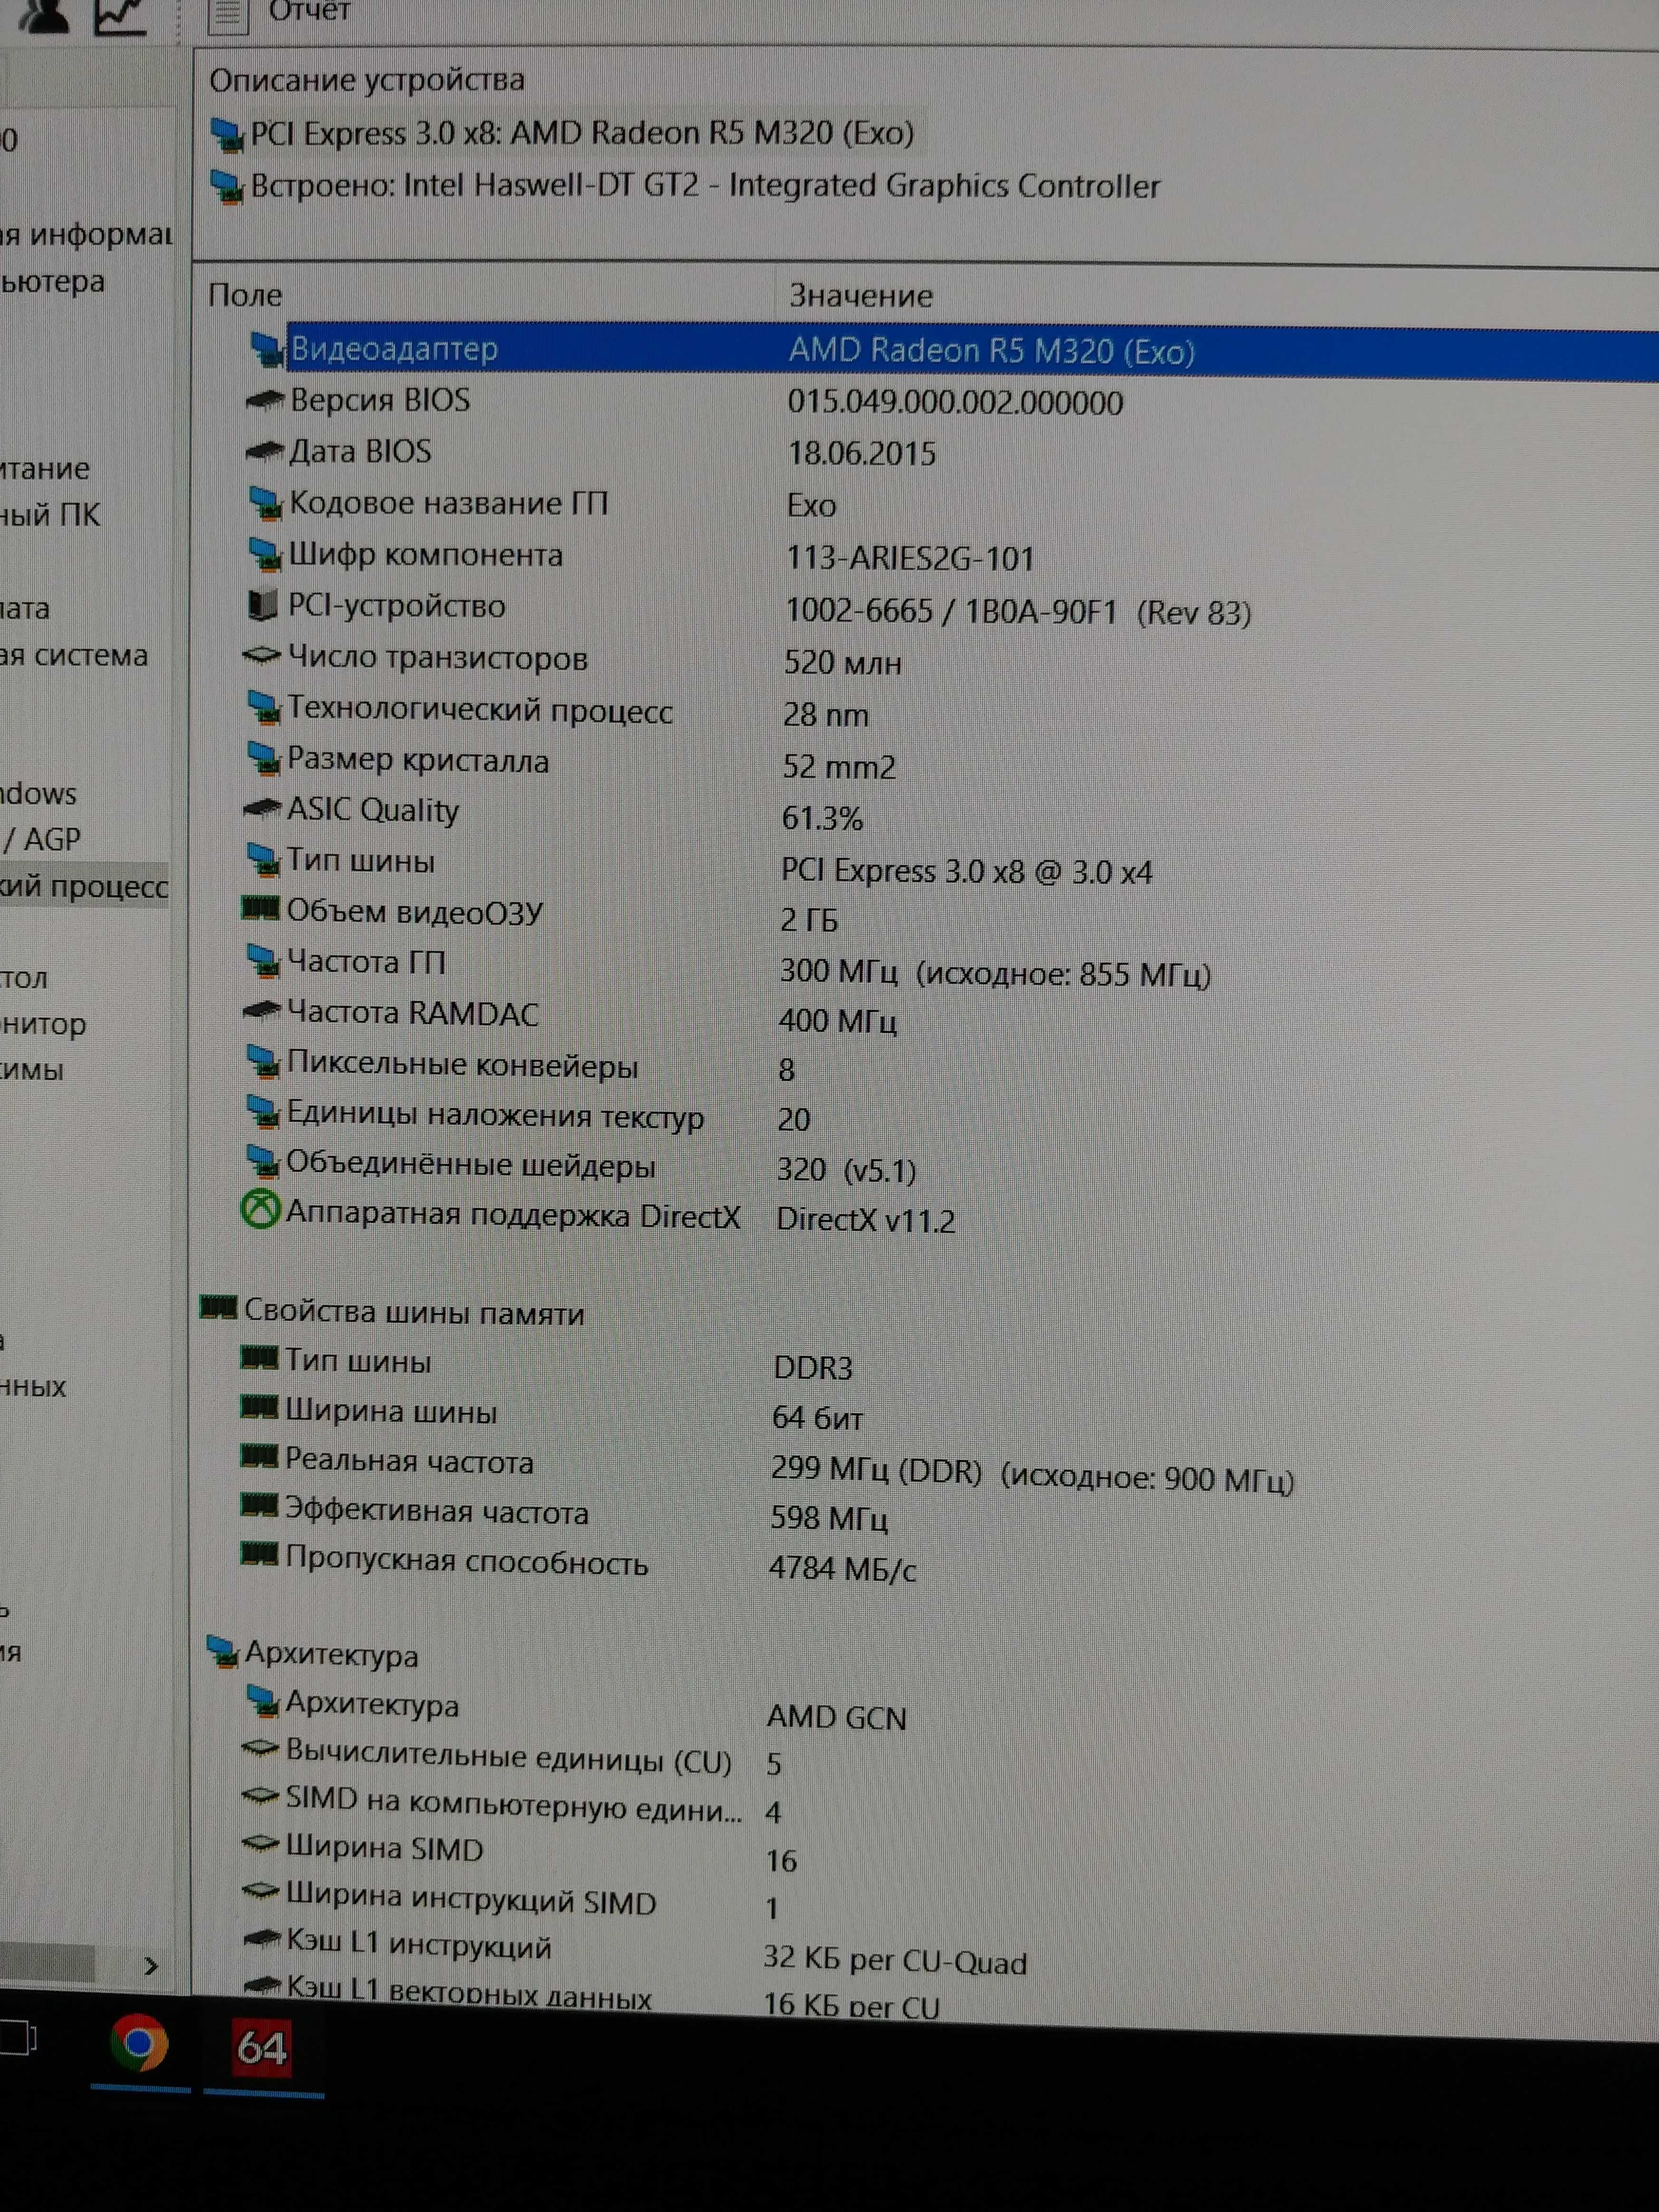Click the Ширина шины memory icon
The height and width of the screenshot is (2212, 1659).
point(259,1407)
